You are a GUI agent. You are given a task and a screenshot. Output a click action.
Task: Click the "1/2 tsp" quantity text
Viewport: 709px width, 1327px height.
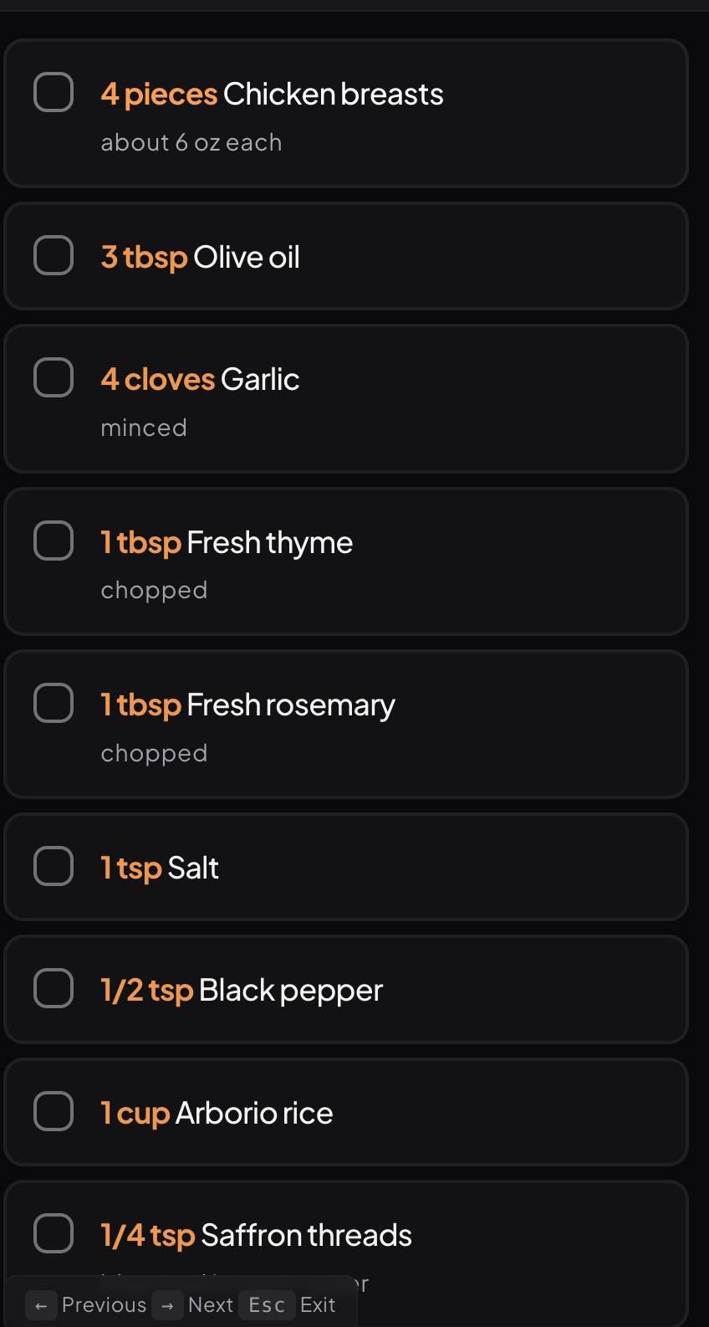tap(147, 991)
